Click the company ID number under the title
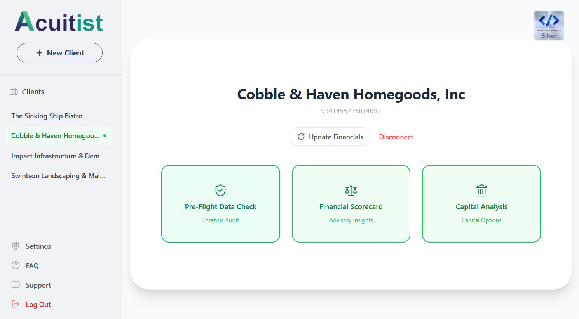This screenshot has height=319, width=579. 351,111
